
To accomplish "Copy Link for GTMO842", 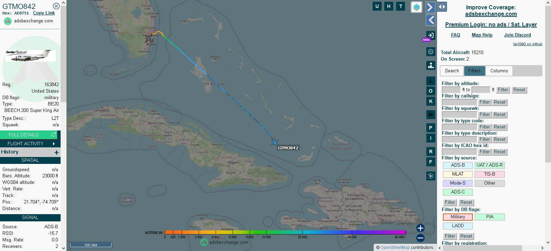I will click(44, 13).
